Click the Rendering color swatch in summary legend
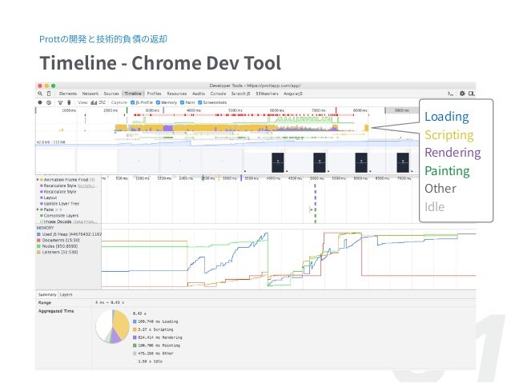This screenshot has width=511, height=383. click(135, 337)
